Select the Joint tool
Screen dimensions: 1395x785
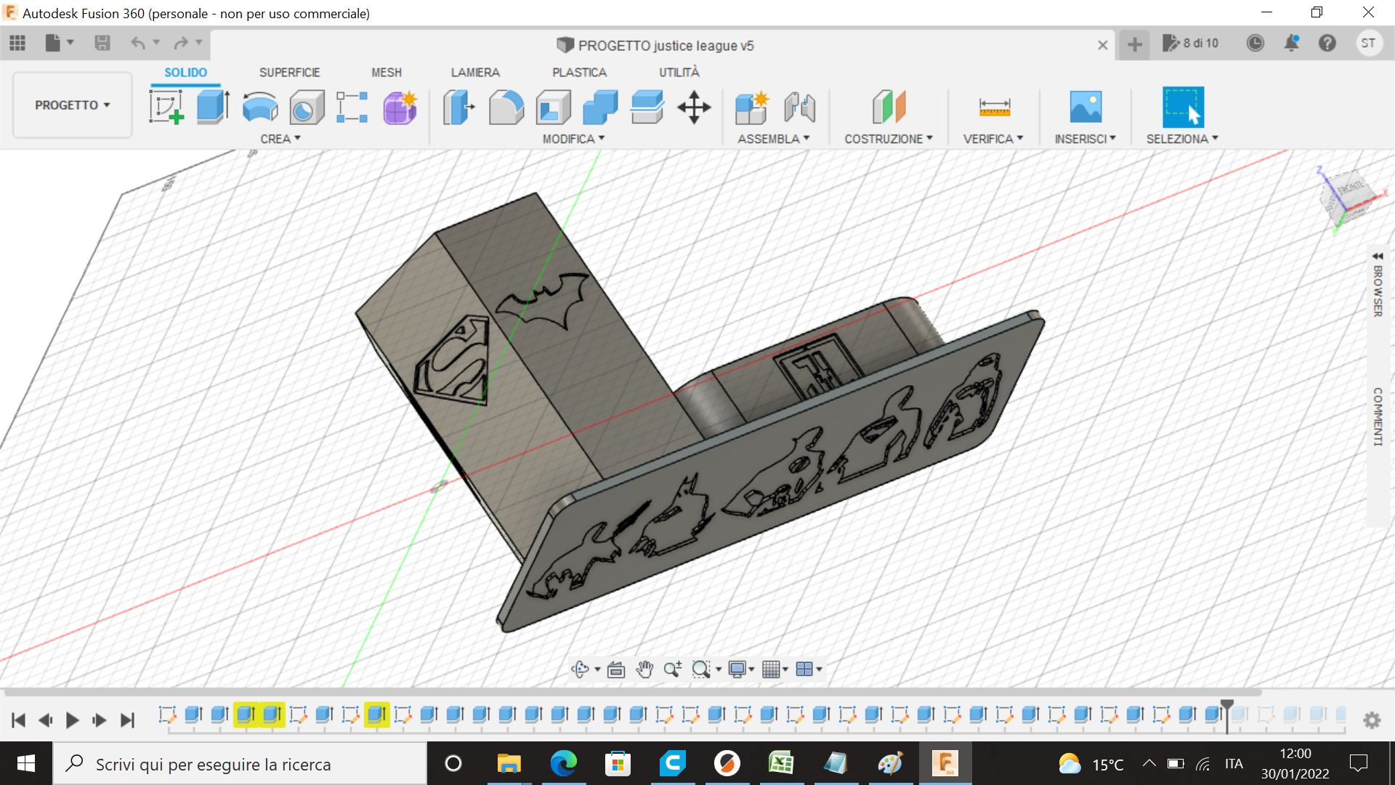[799, 107]
